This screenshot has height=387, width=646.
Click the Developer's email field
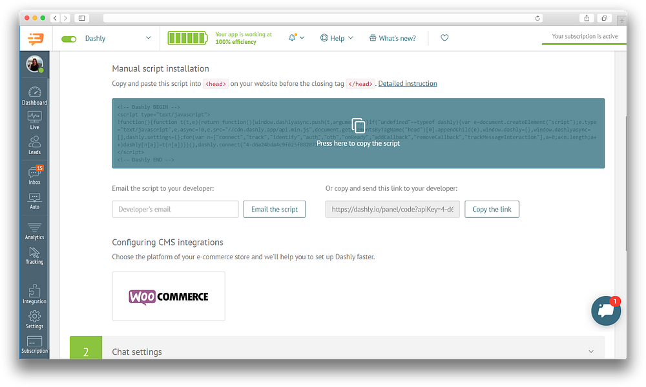(x=175, y=210)
